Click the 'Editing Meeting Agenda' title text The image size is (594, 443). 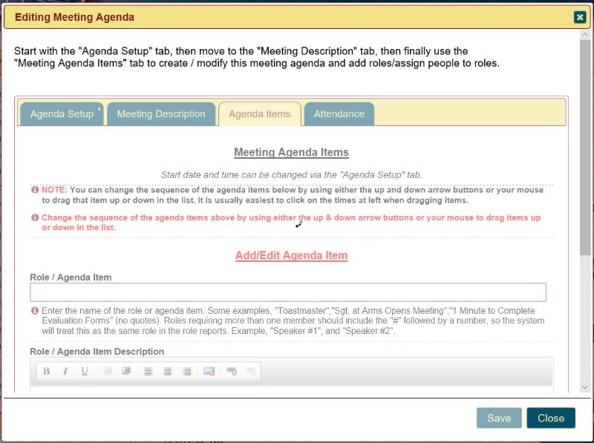pyautogui.click(x=74, y=17)
